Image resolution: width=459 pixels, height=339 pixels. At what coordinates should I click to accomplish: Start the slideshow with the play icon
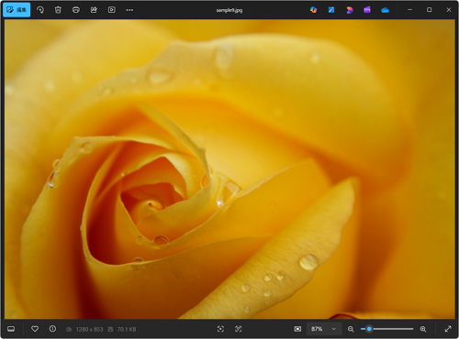pos(112,10)
